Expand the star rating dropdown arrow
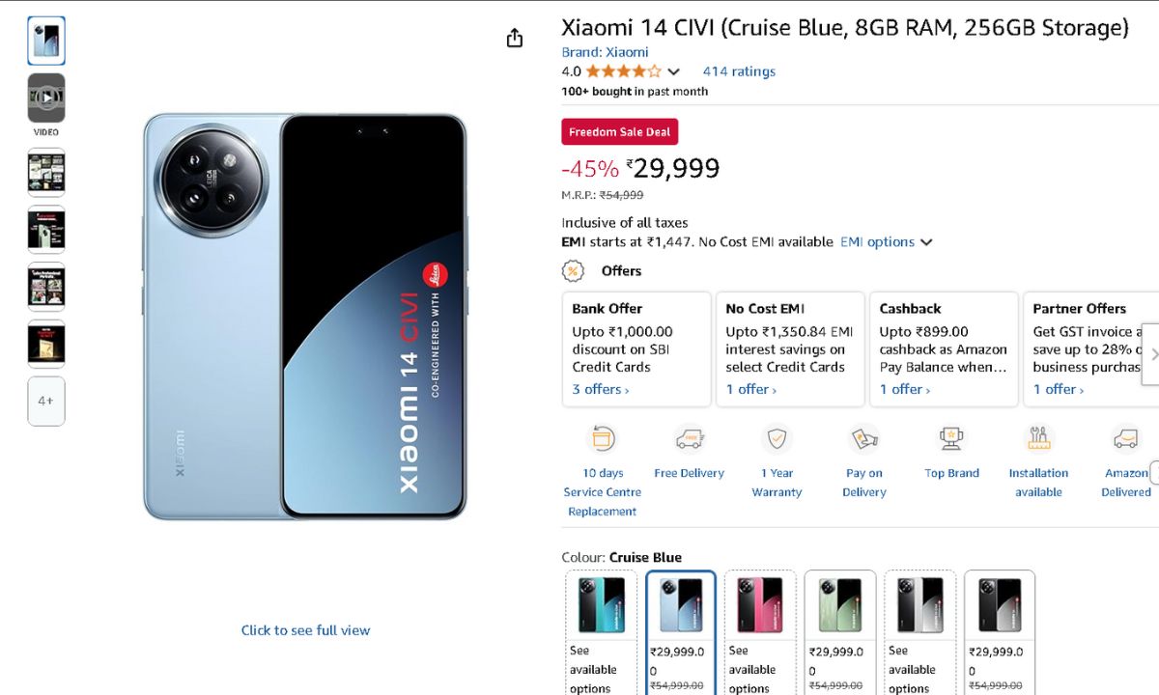 tap(674, 71)
